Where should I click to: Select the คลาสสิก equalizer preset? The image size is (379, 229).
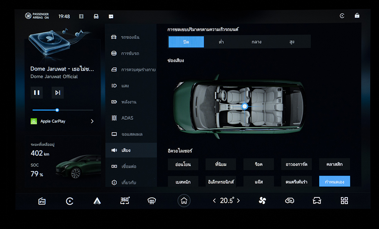pos(334,164)
